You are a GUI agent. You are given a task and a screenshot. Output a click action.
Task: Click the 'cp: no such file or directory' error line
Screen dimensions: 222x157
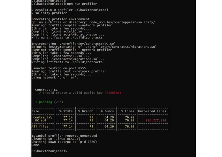pyautogui.click(x=94, y=22)
